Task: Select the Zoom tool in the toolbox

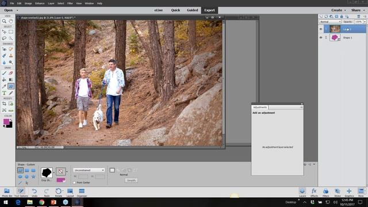Action: pyautogui.click(x=4, y=21)
